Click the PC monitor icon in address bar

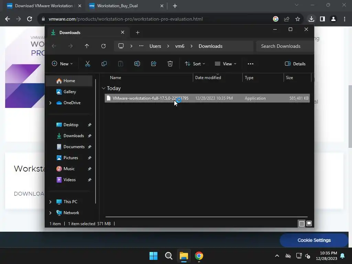[x=121, y=46]
